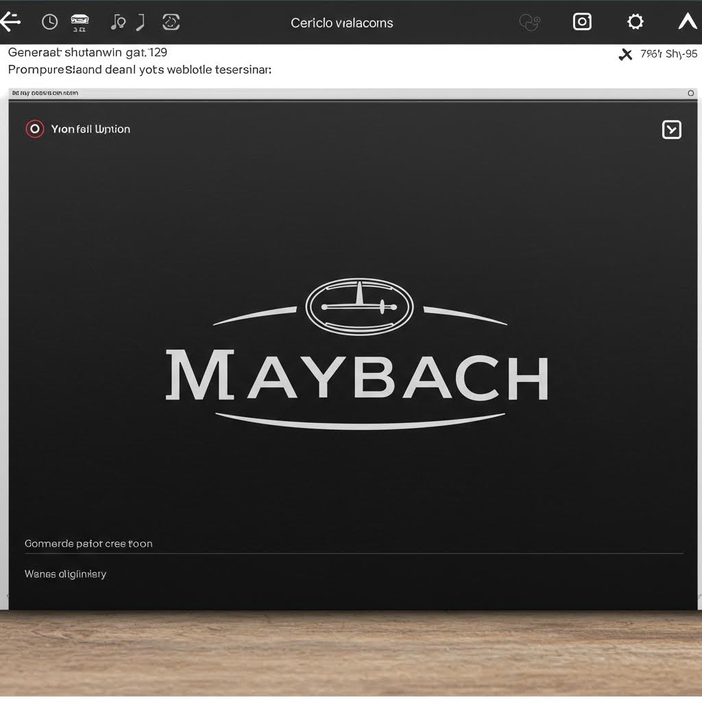
Task: Collapse using the top-right up chevron
Action: 687,22
